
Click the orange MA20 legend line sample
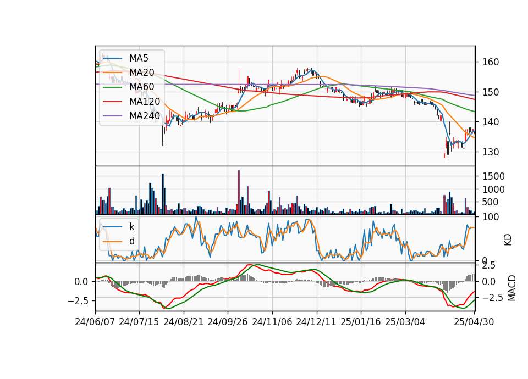112,73
